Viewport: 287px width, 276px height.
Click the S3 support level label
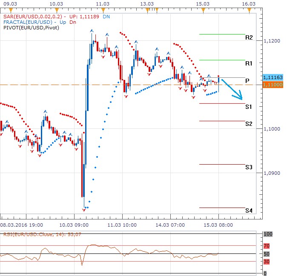(249, 167)
